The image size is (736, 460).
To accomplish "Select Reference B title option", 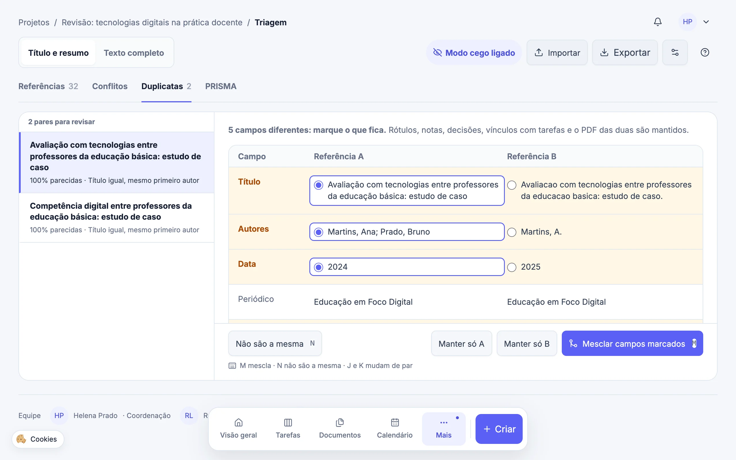I will (511, 185).
